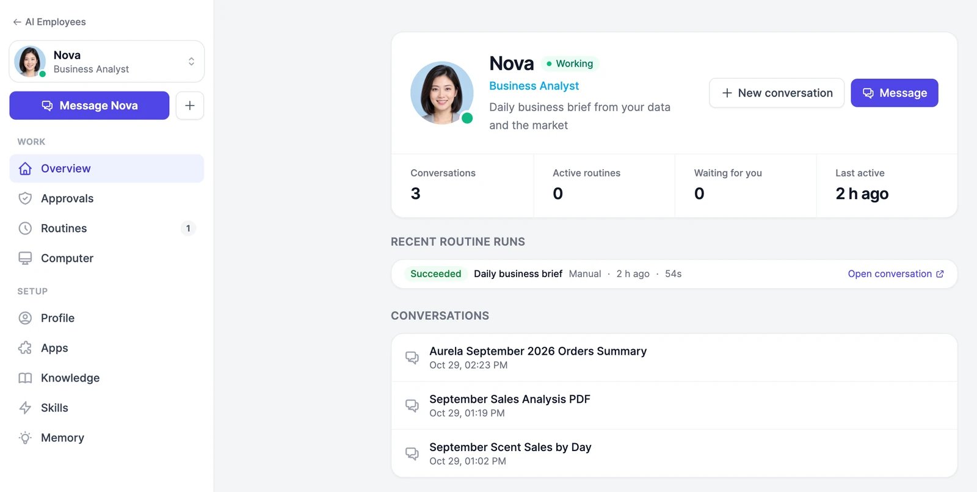Click chat icon beside September Scent Sales by Day
The width and height of the screenshot is (977, 492).
[x=412, y=454]
